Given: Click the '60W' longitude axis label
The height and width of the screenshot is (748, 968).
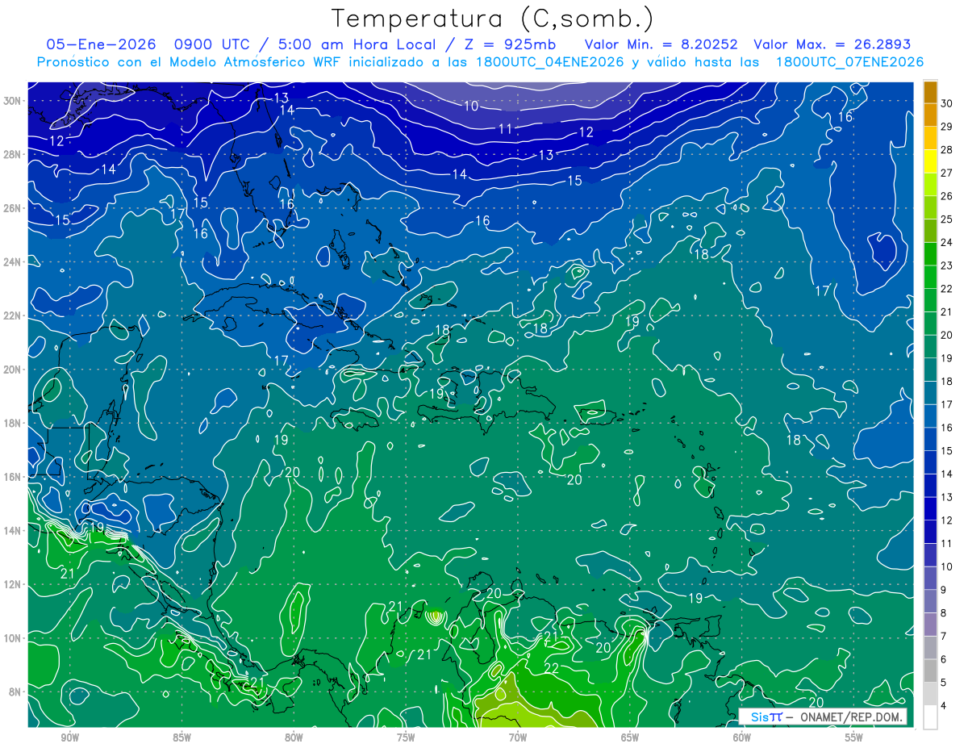Looking at the screenshot, I should (x=742, y=737).
